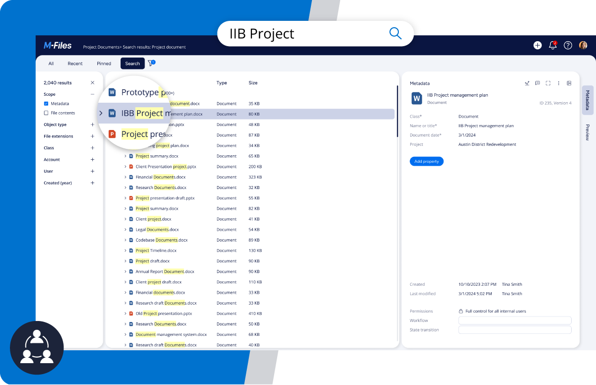Switch to the Pinned tab
This screenshot has width=596, height=385.
104,64
